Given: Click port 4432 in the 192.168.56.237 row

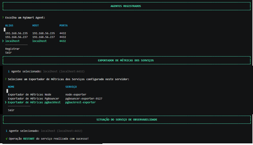Looking at the screenshot, I should click(x=63, y=37).
